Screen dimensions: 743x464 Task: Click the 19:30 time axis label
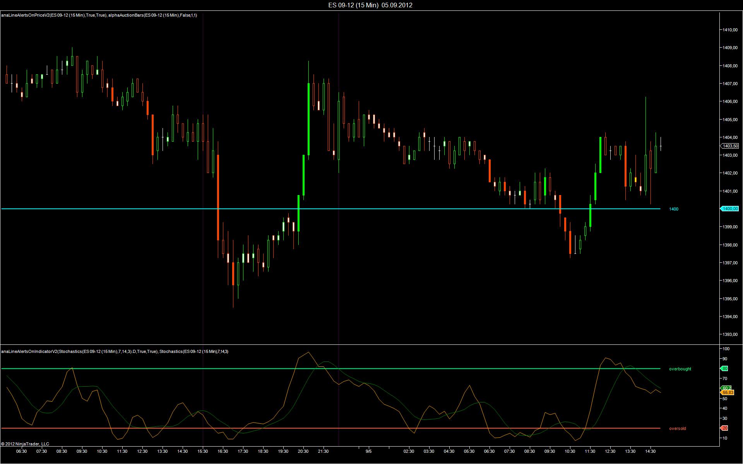(283, 451)
